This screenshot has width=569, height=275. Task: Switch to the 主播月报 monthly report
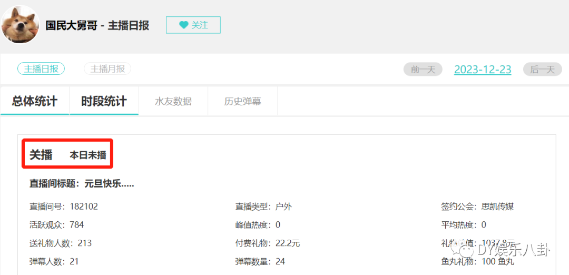(x=107, y=69)
